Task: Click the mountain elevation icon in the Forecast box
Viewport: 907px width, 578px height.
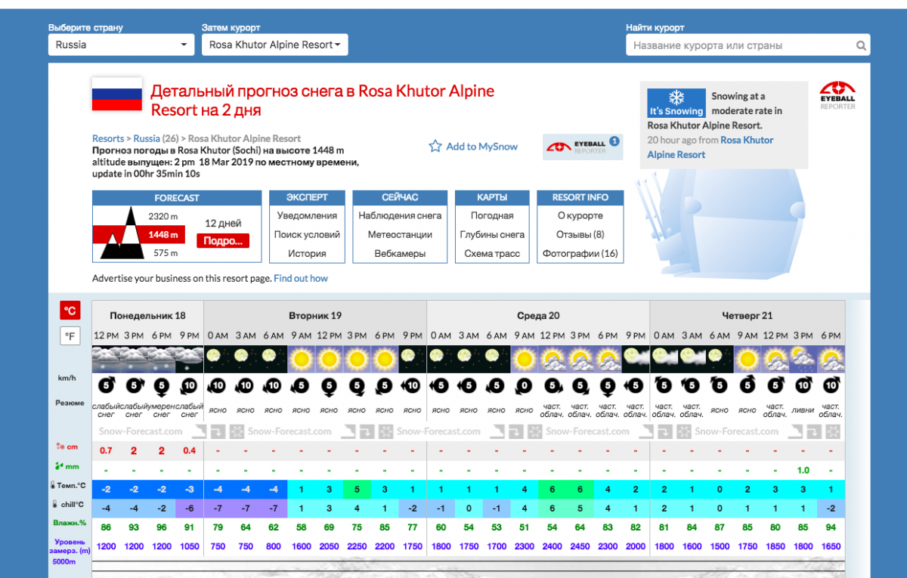Action: coord(122,234)
